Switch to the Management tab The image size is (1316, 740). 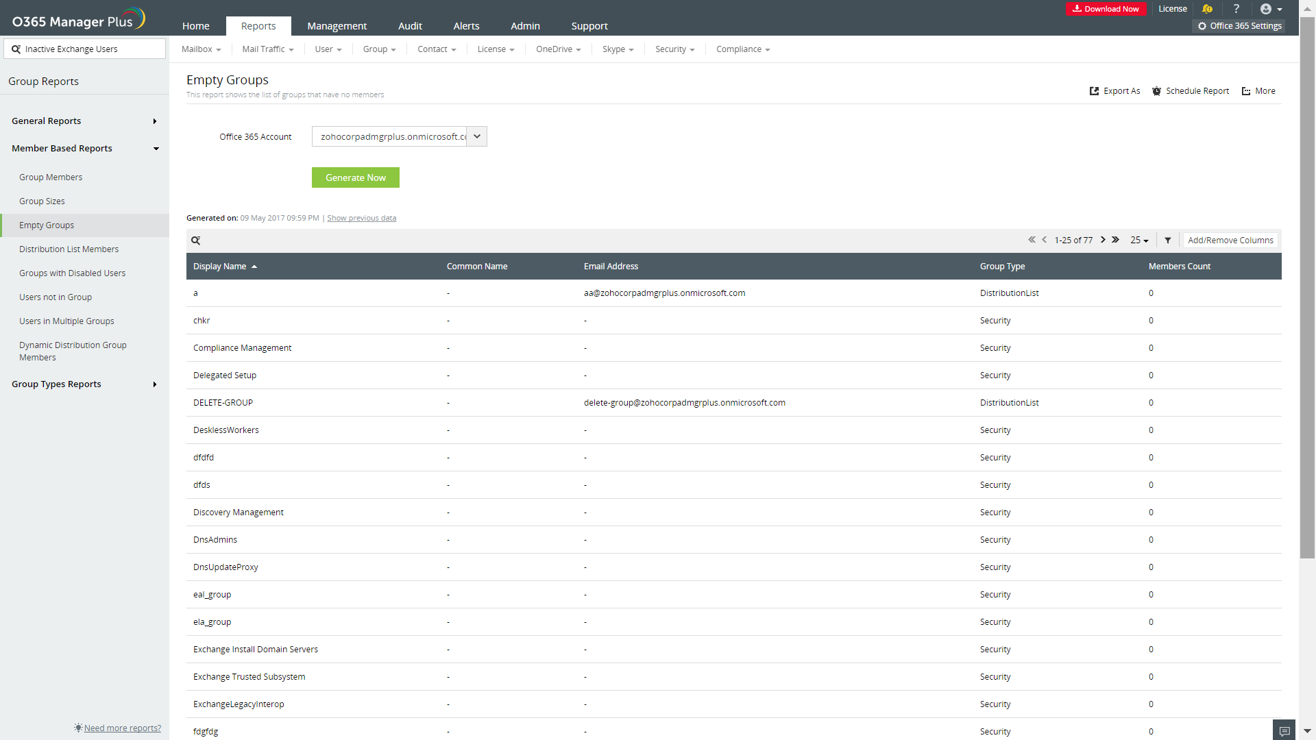(x=337, y=26)
